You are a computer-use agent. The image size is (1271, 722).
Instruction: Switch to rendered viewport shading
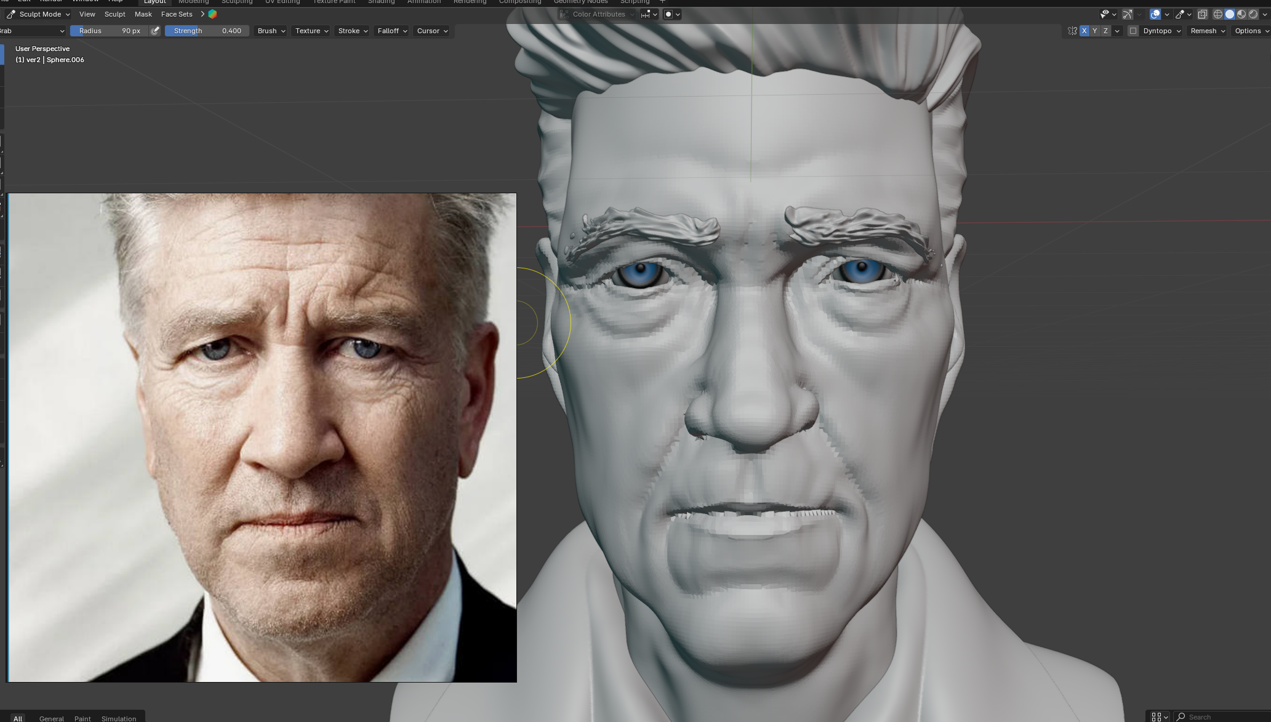click(1253, 14)
